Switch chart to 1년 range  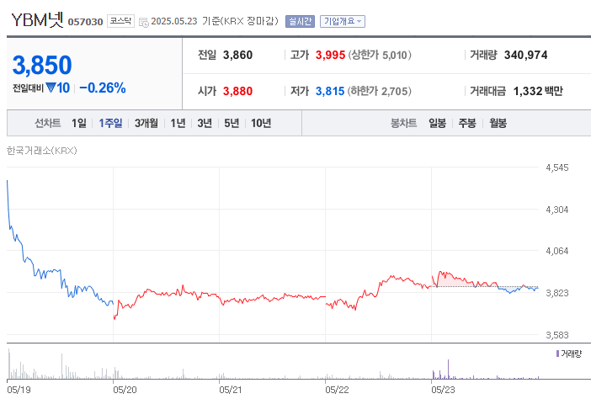coord(178,123)
